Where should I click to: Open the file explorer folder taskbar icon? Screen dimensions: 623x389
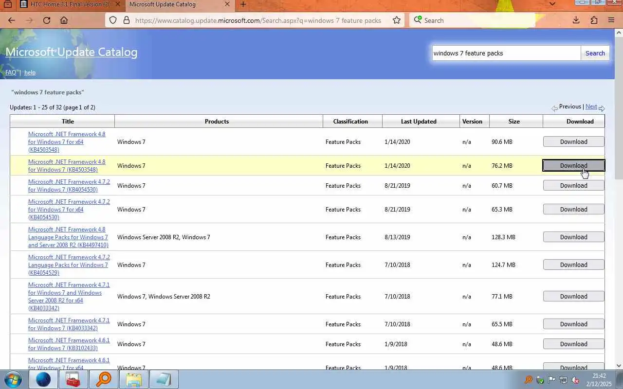[134, 379]
